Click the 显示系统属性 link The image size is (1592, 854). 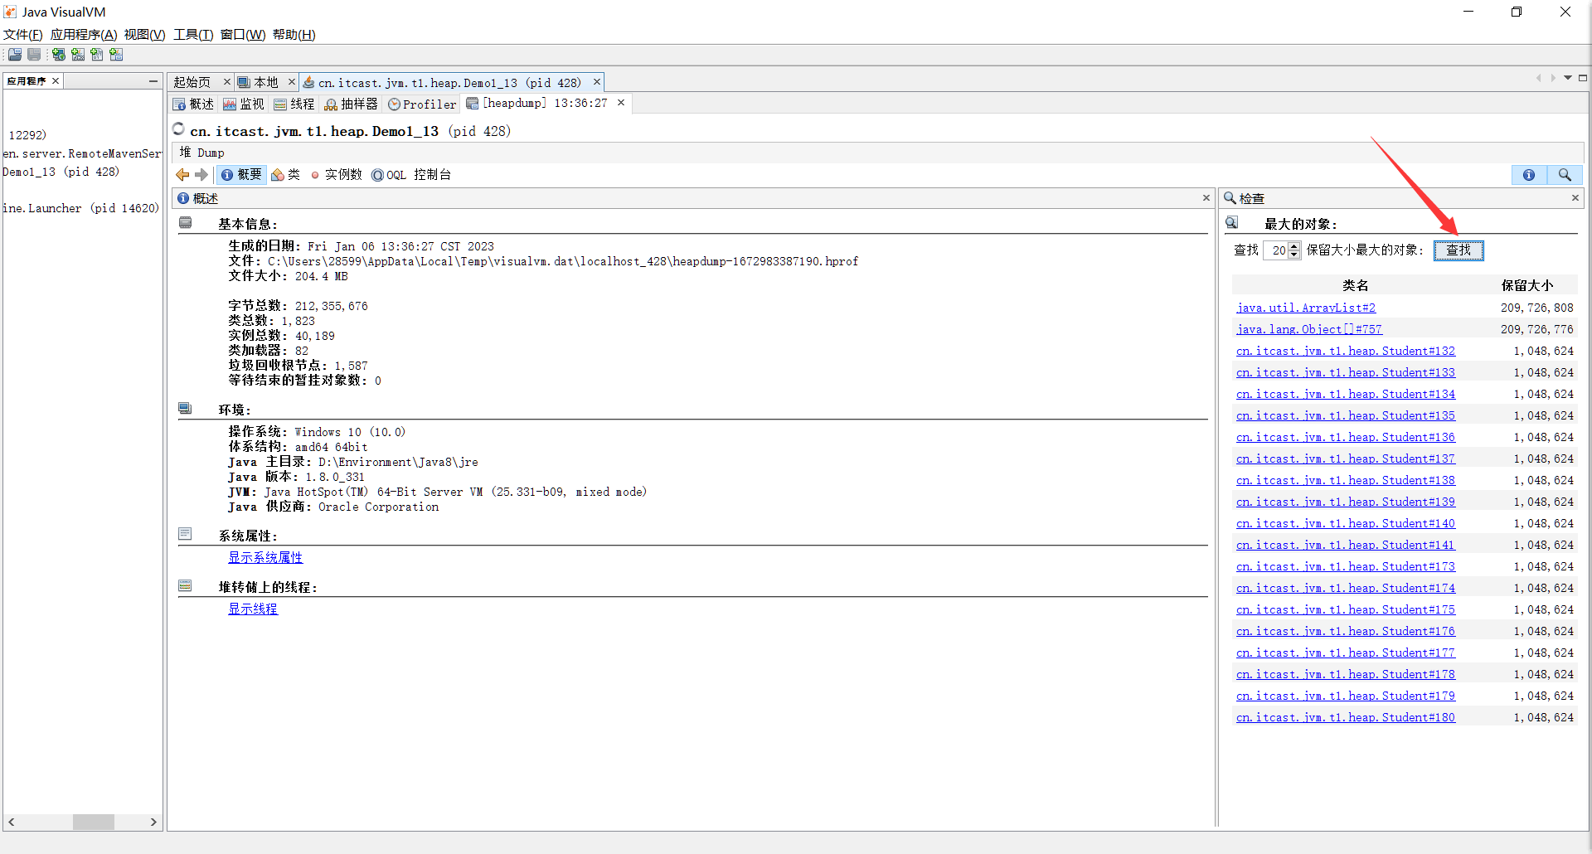point(265,558)
